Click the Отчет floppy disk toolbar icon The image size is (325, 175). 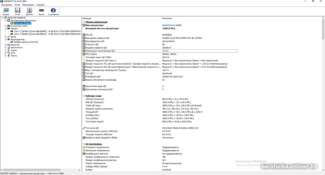[17, 11]
